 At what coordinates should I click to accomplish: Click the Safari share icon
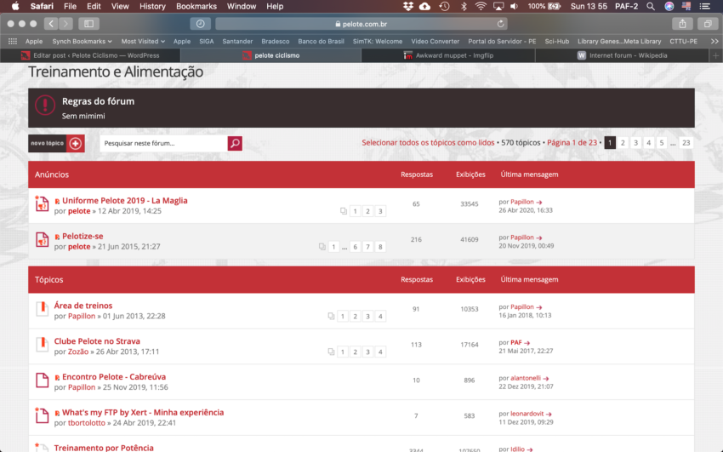coord(682,24)
